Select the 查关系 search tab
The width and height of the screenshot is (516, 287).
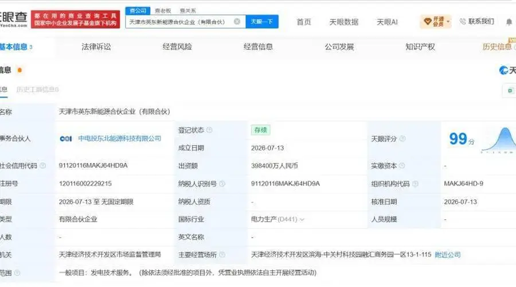pos(188,11)
